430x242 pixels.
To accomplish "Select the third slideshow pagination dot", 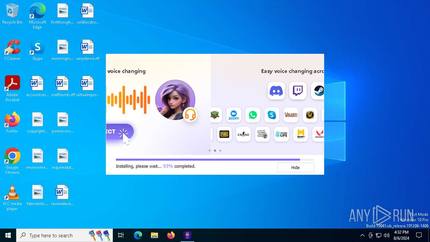I will coord(220,151).
